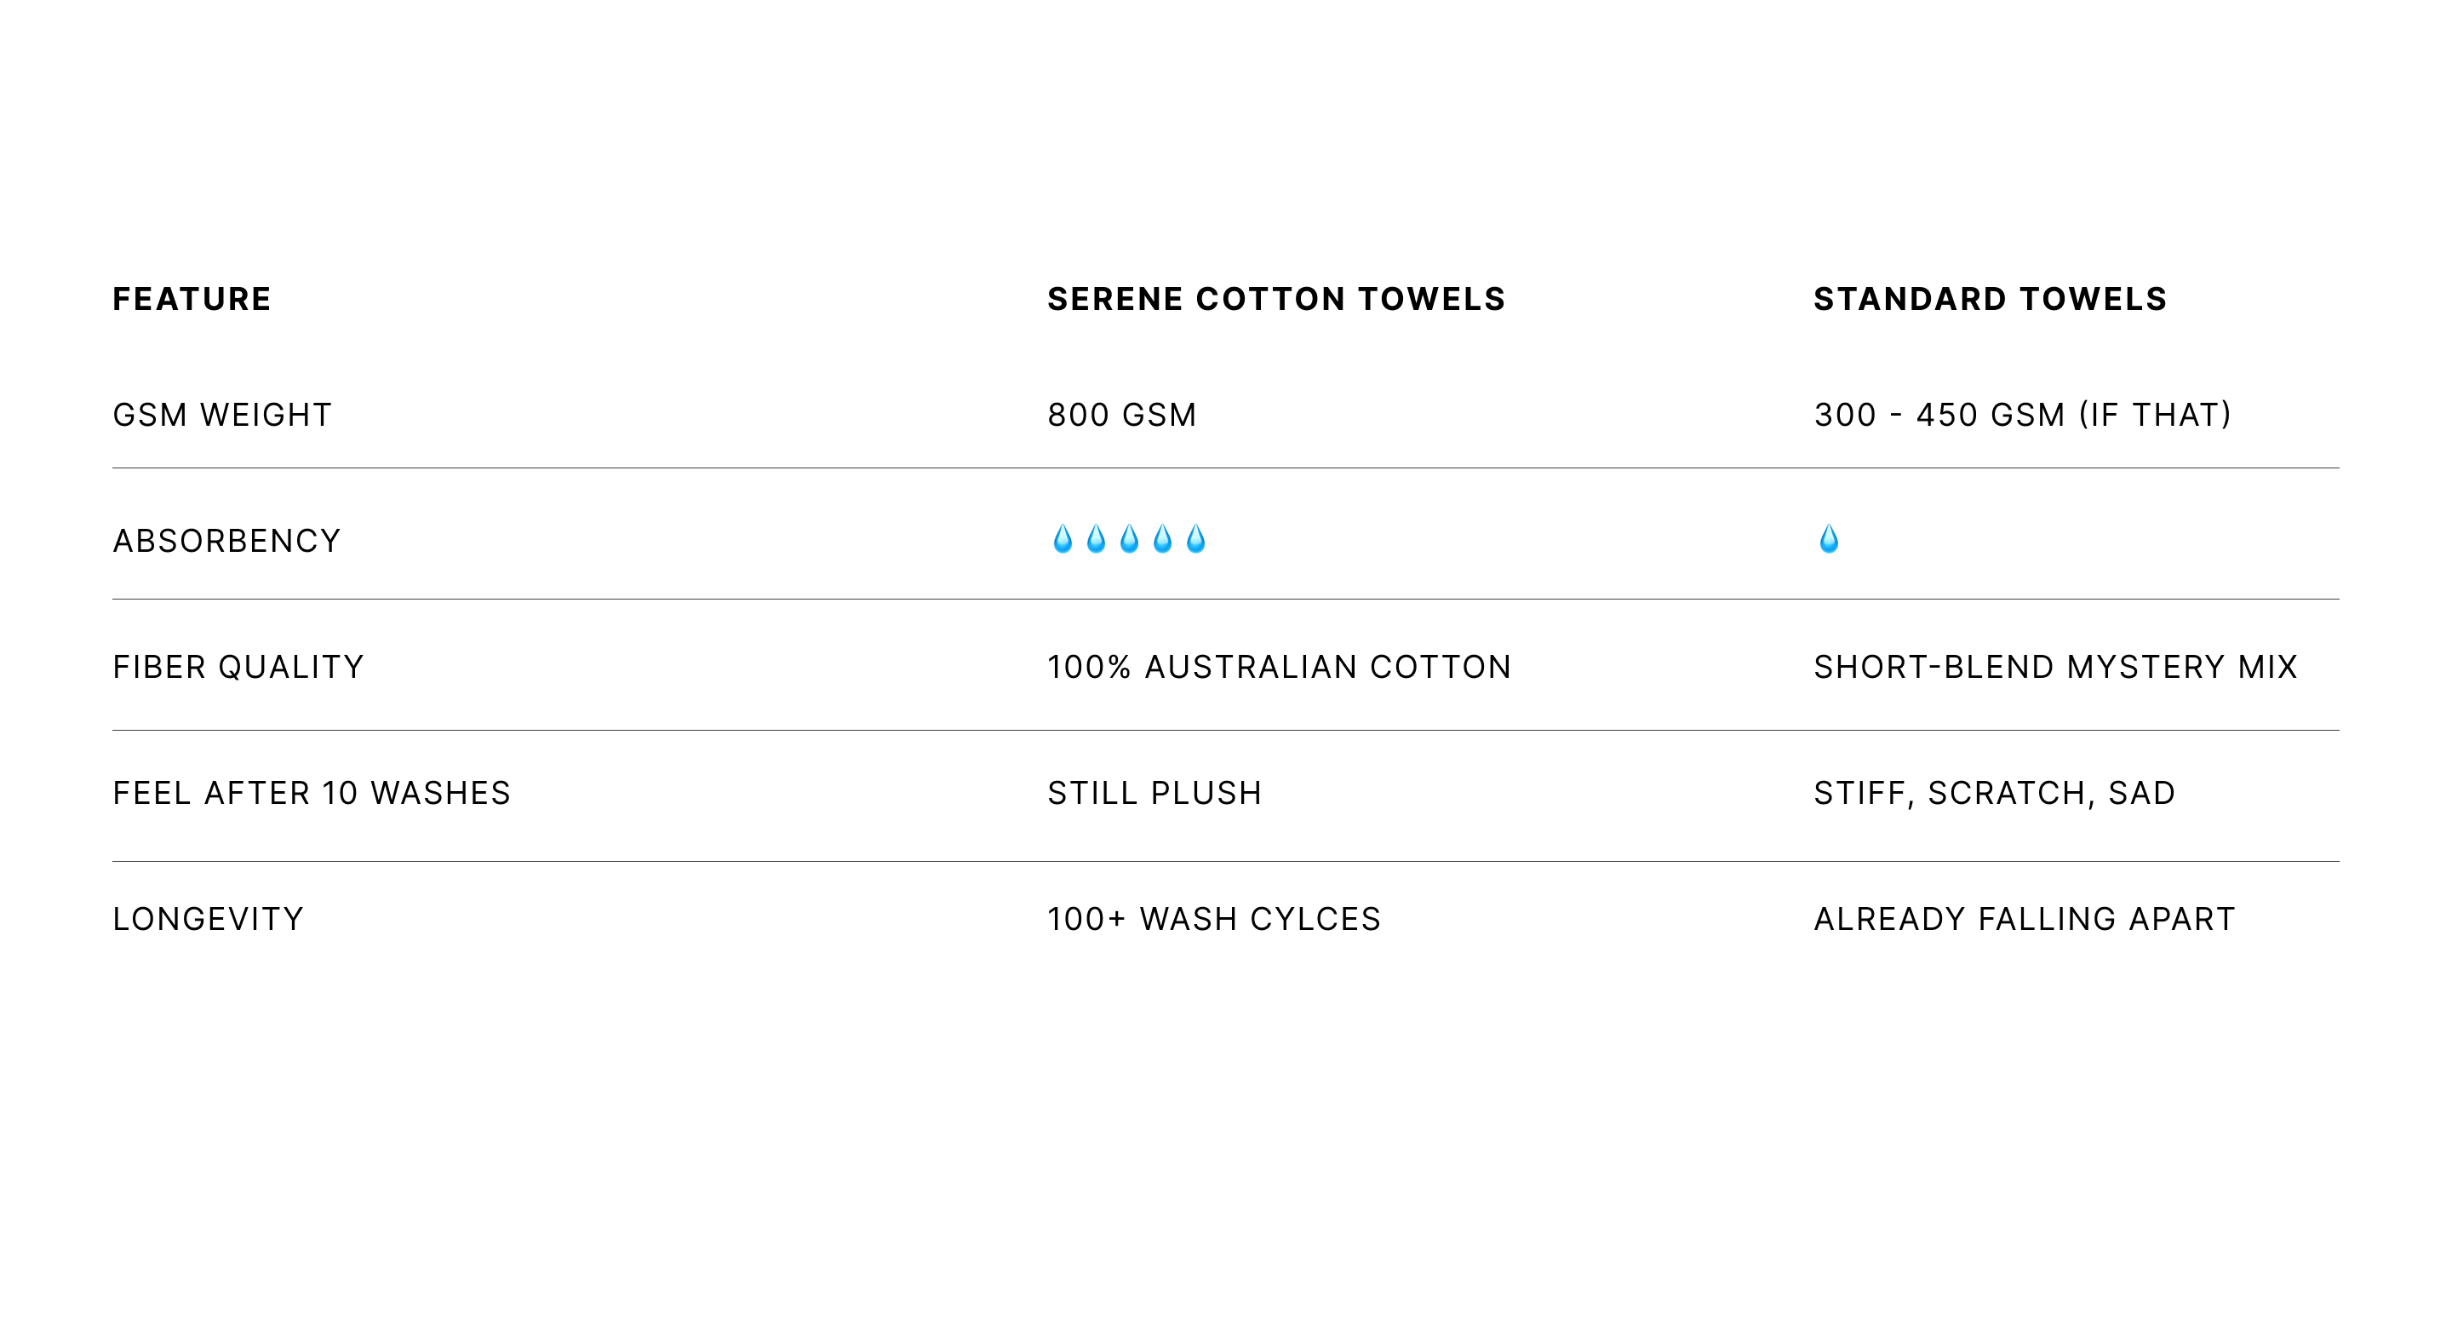This screenshot has height=1320, width=2452.
Task: Click the first water droplet in Serene absorbency
Action: click(1063, 539)
